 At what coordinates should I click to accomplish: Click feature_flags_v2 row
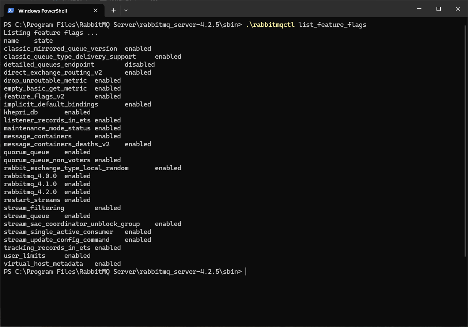coord(63,96)
